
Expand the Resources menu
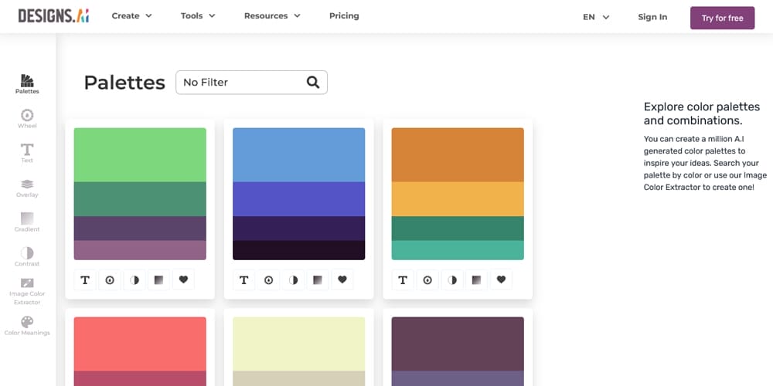tap(272, 15)
